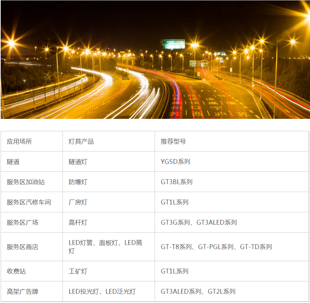Click the highway night photo banner
The width and height of the screenshot is (310, 303).
pos(155,59)
